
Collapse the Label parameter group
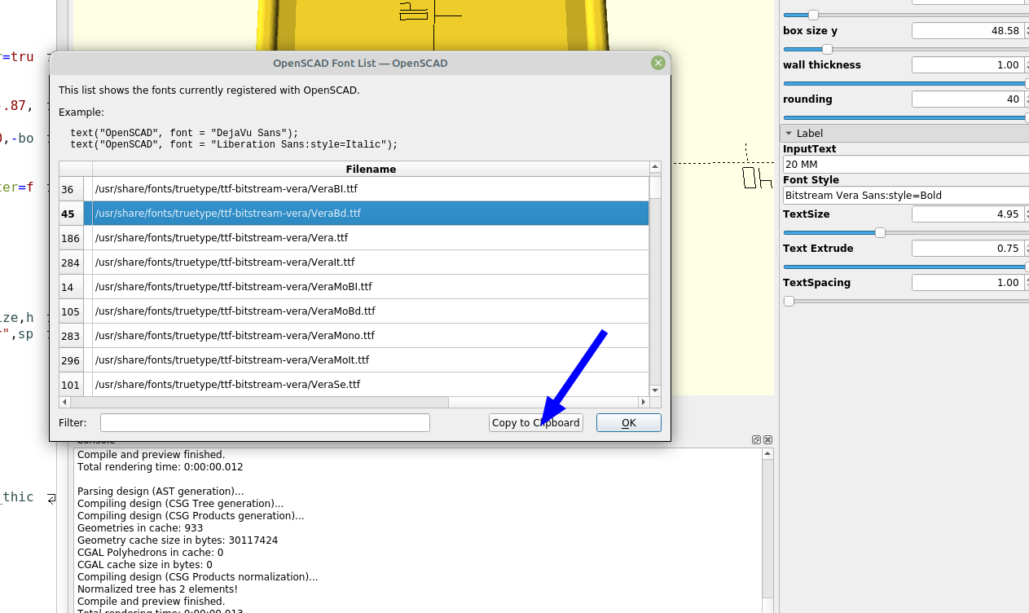pyautogui.click(x=789, y=133)
